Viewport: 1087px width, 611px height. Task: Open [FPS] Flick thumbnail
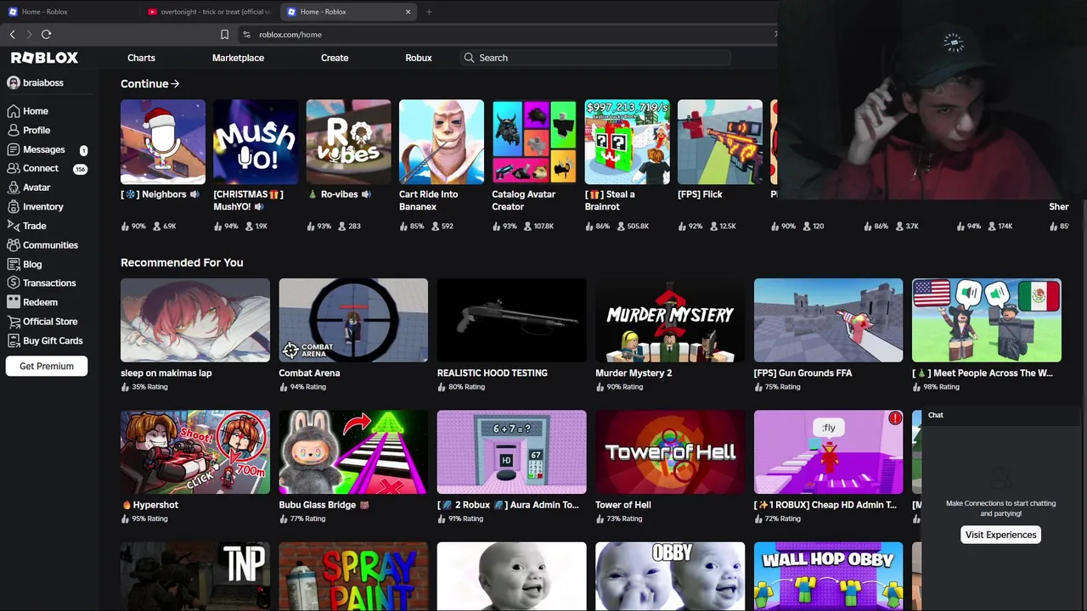pos(720,142)
